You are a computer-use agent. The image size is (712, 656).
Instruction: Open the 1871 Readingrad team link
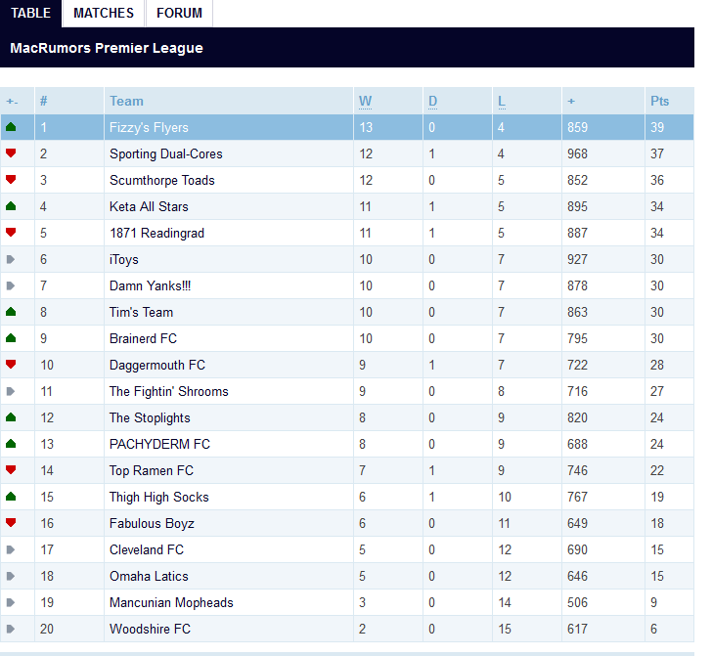pos(156,234)
